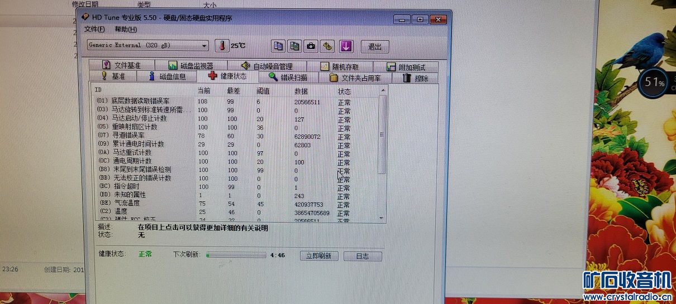Switch to the 文件夹占用率 tab
This screenshot has height=304, width=676.
[x=355, y=78]
